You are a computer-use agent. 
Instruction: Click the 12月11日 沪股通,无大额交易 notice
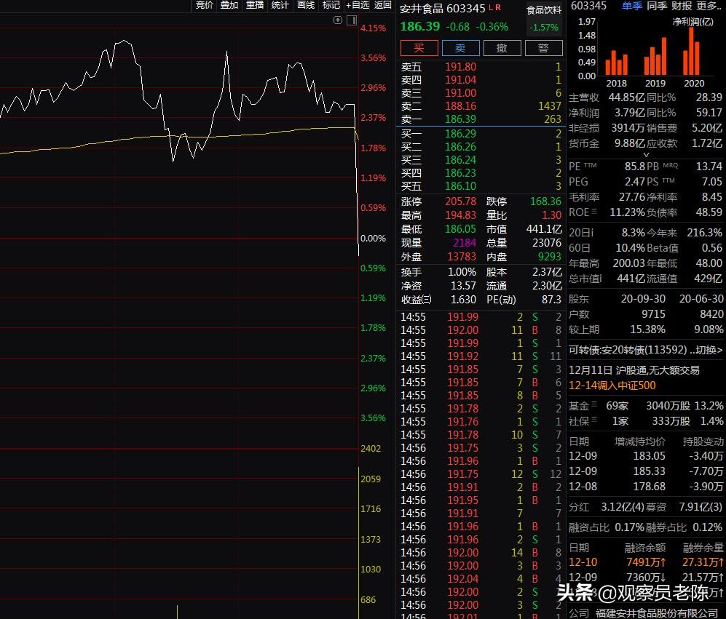click(x=634, y=370)
